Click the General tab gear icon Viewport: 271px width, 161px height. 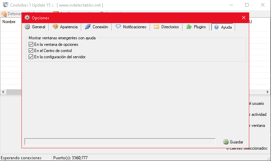[x=28, y=27]
